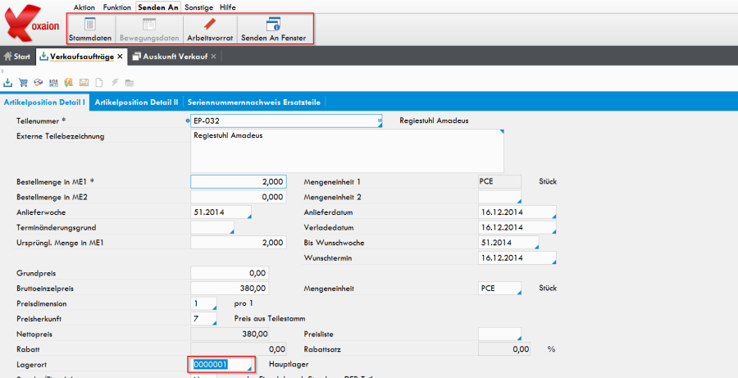Click the oxaion logo

point(33,25)
